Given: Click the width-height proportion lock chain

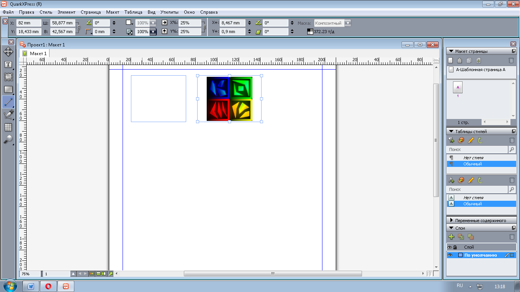Looking at the screenshot, I should coord(79,27).
